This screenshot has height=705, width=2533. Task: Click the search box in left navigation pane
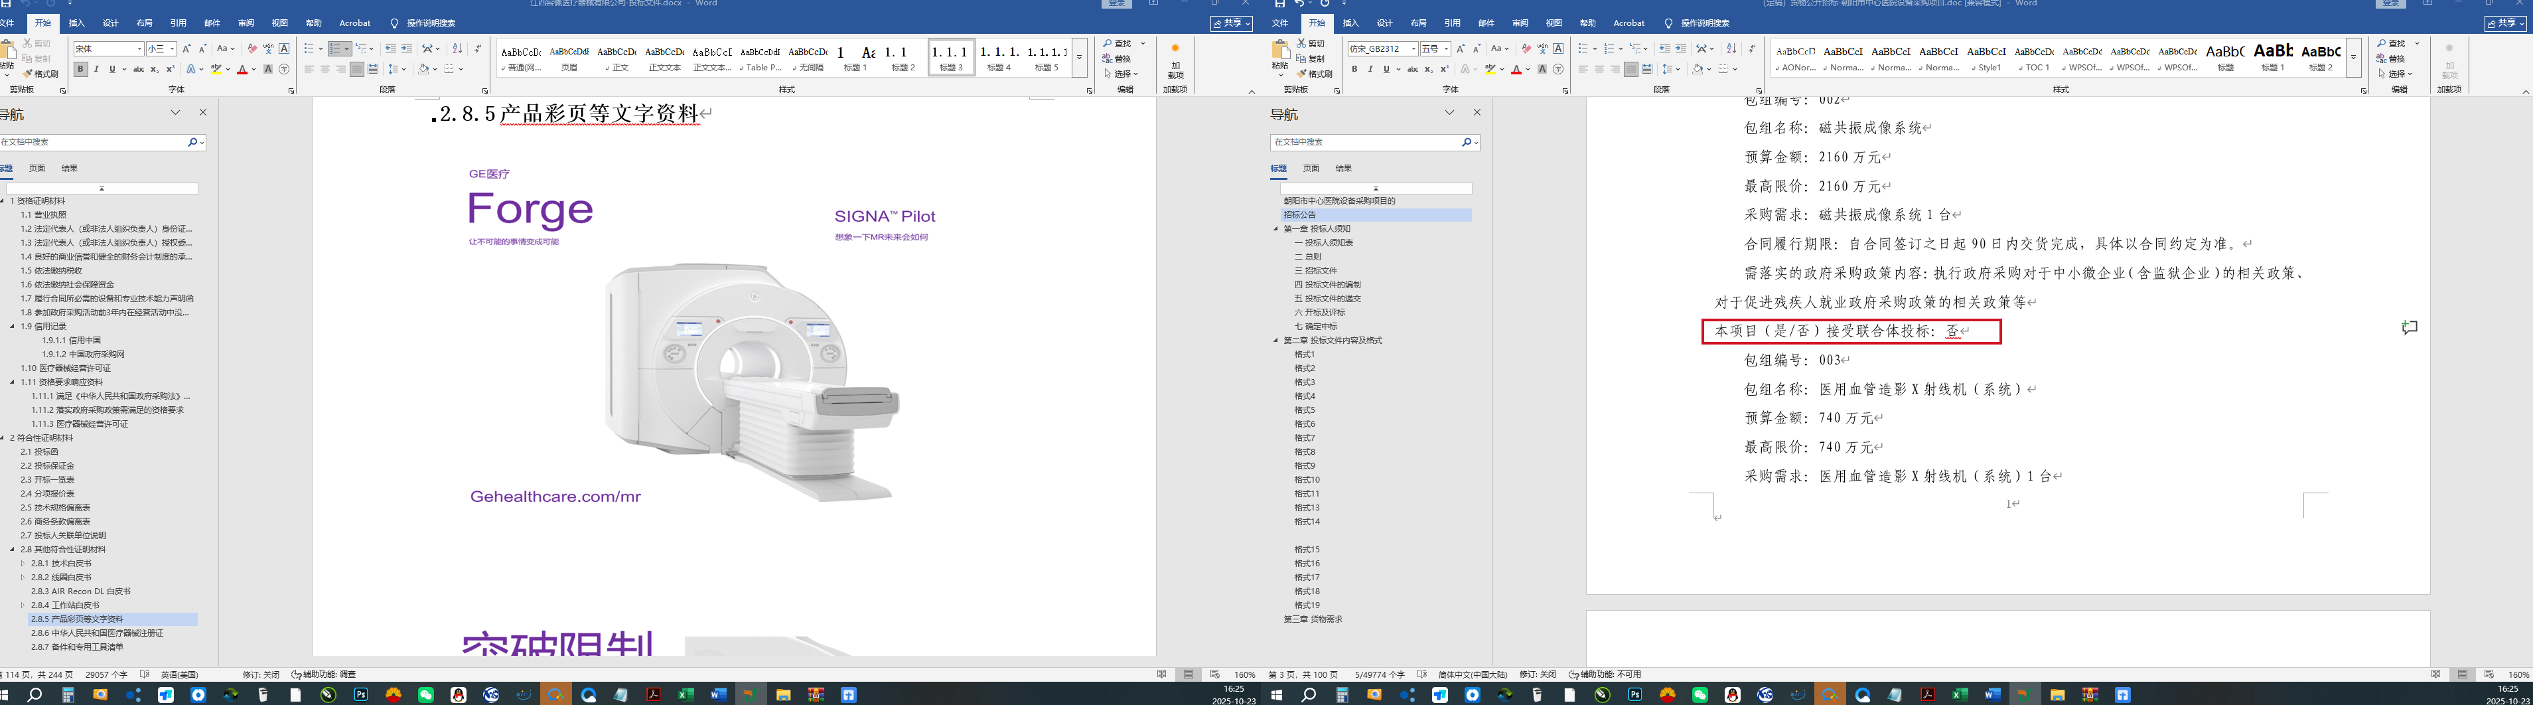click(x=94, y=141)
